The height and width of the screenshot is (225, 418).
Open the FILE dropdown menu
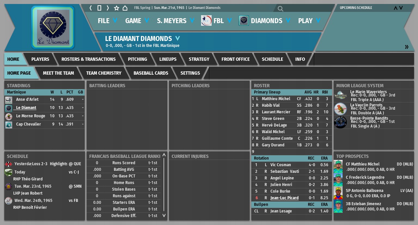[107, 21]
